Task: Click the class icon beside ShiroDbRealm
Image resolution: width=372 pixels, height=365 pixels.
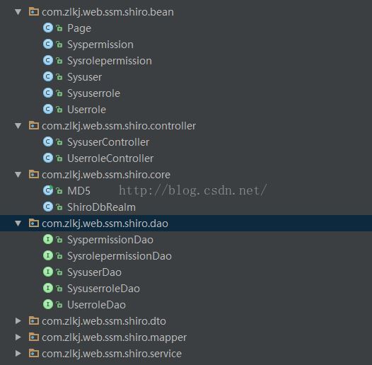Action: click(48, 207)
